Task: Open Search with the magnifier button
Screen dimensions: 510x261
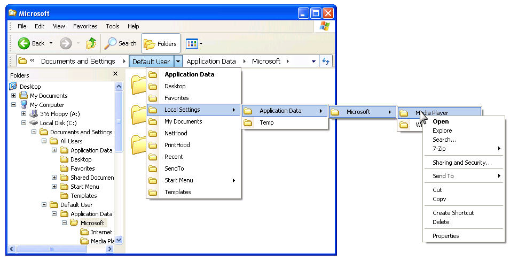Action: [x=120, y=43]
